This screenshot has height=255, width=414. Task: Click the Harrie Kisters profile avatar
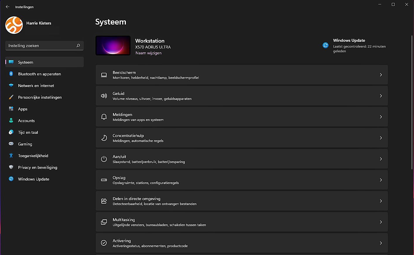pos(14,25)
